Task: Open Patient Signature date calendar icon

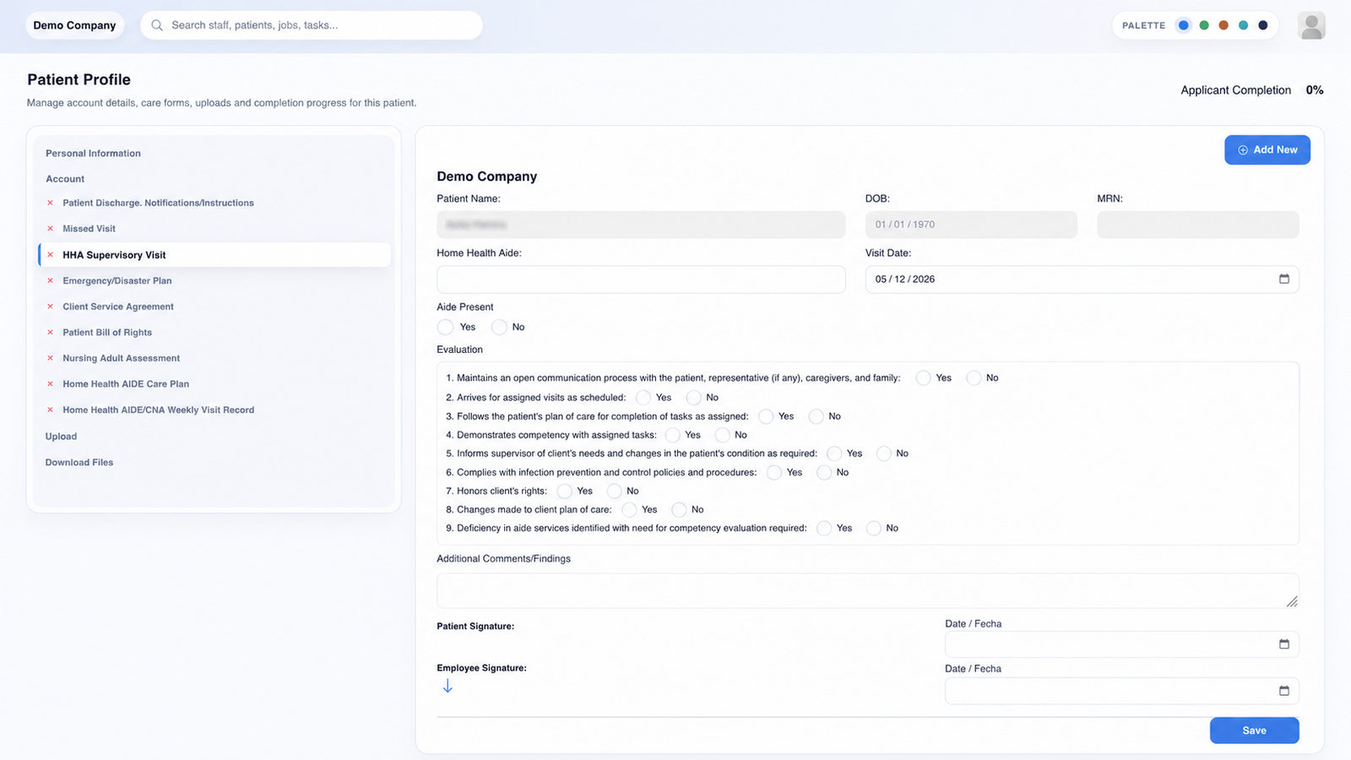Action: 1284,644
